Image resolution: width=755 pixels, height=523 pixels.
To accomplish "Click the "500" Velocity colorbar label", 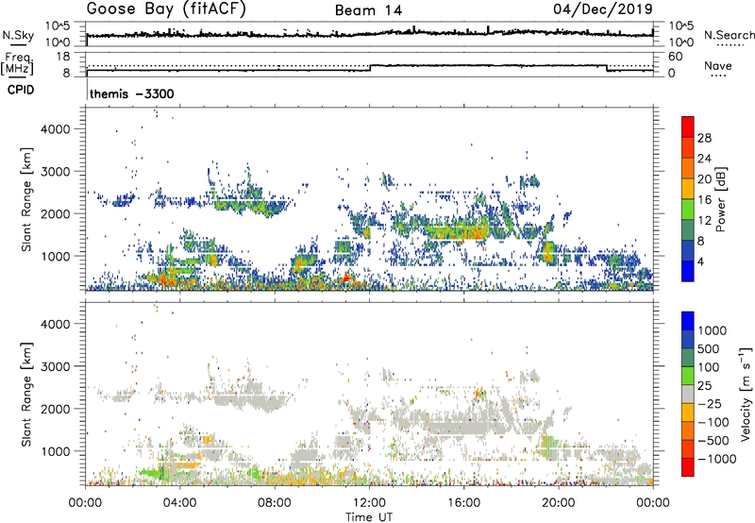I will pyautogui.click(x=708, y=348).
